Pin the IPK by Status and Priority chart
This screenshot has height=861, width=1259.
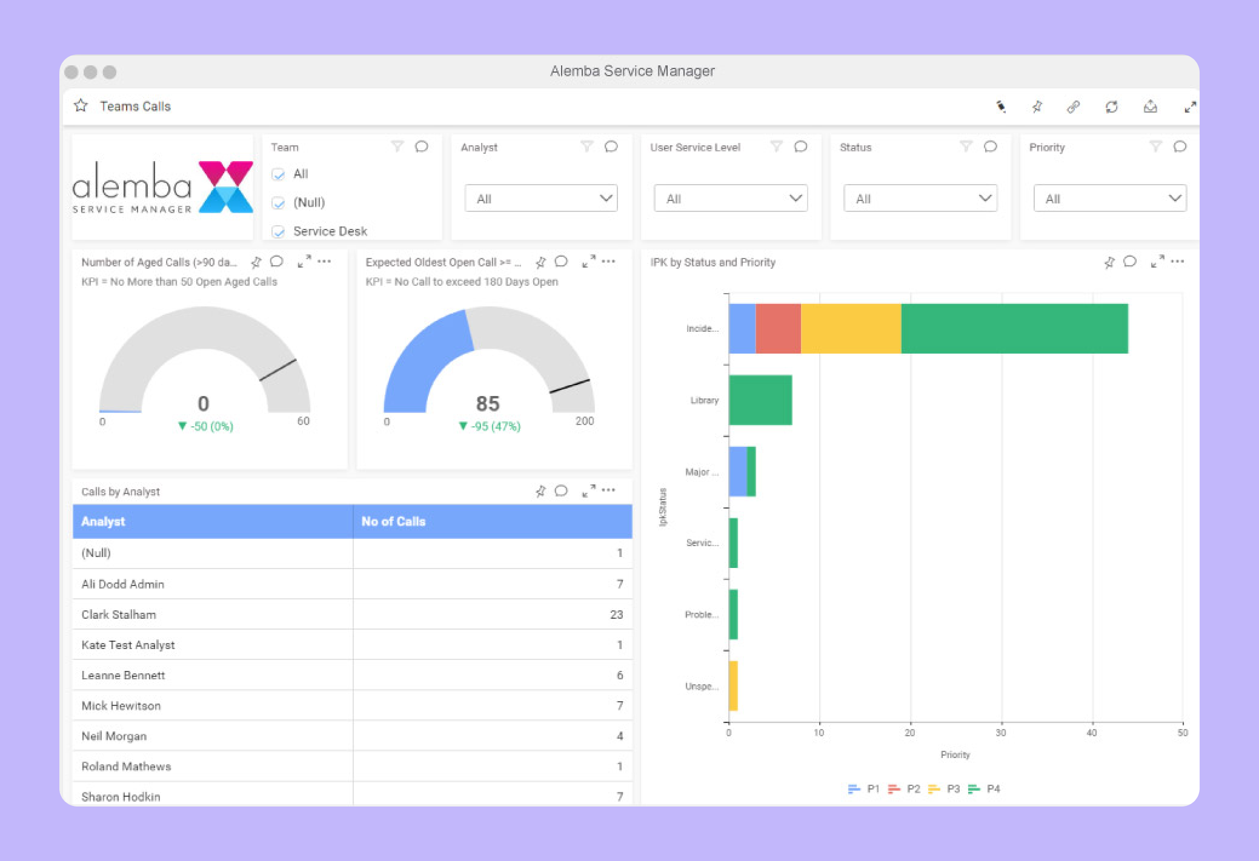(x=1109, y=262)
